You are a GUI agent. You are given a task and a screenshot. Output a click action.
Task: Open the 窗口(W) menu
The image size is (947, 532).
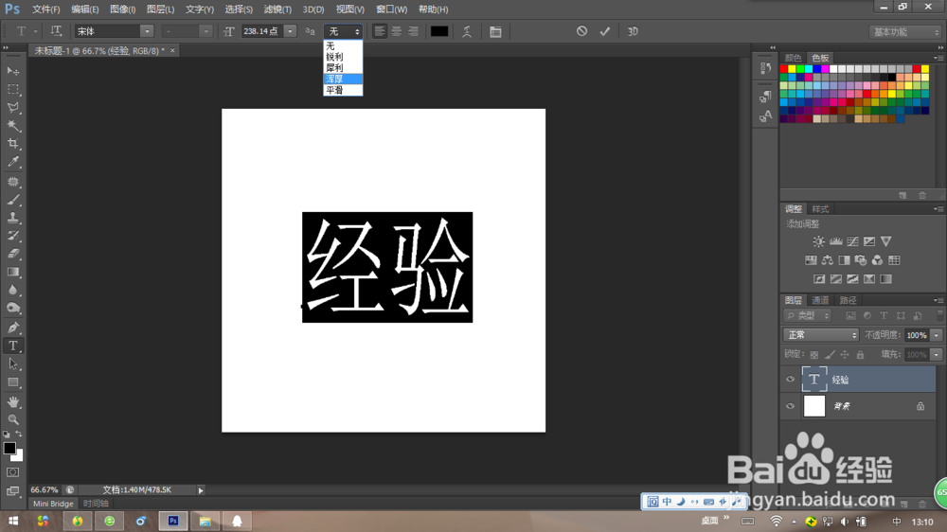(x=391, y=9)
